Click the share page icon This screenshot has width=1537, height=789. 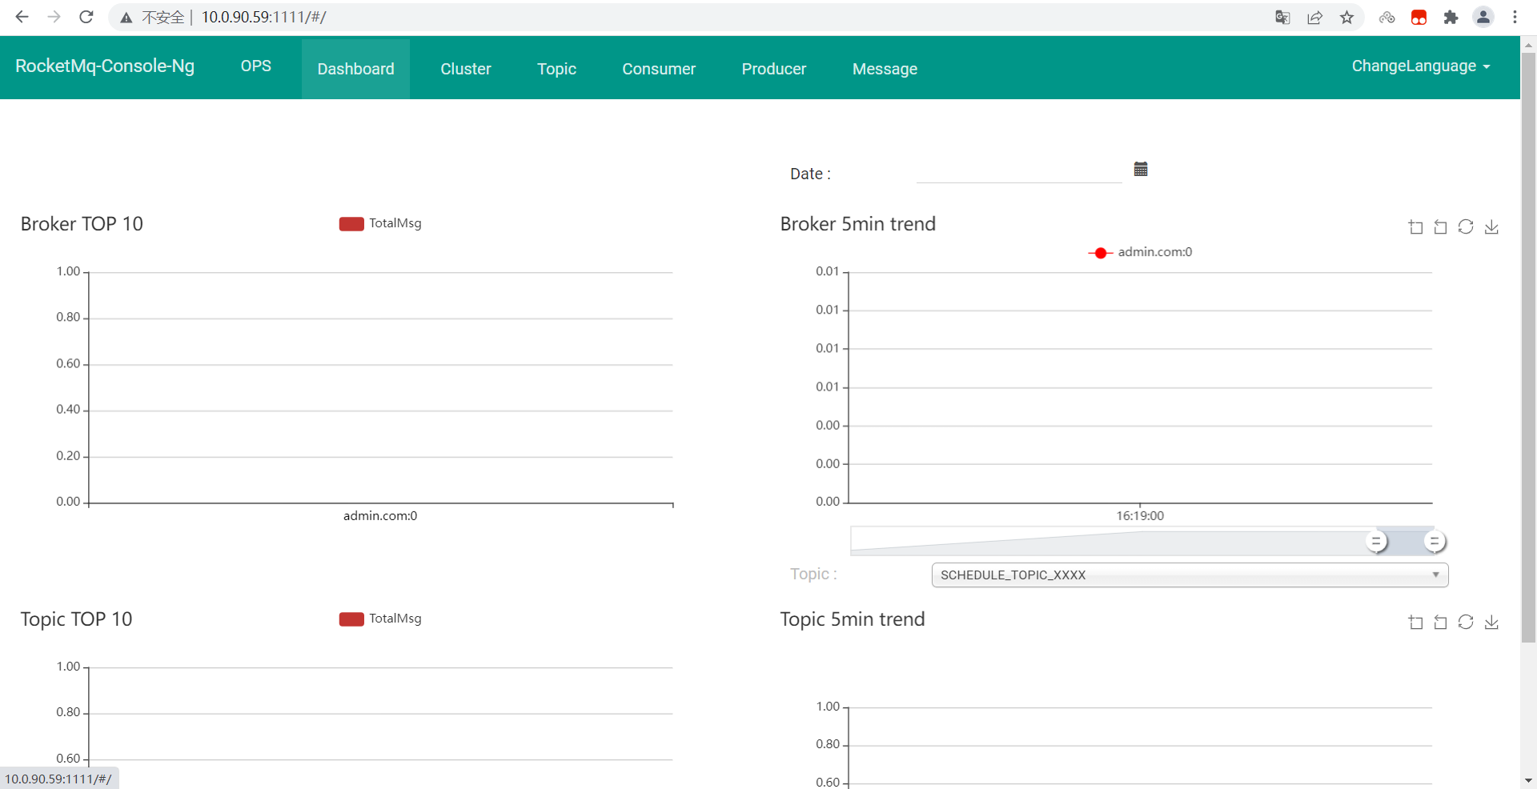pyautogui.click(x=1314, y=18)
